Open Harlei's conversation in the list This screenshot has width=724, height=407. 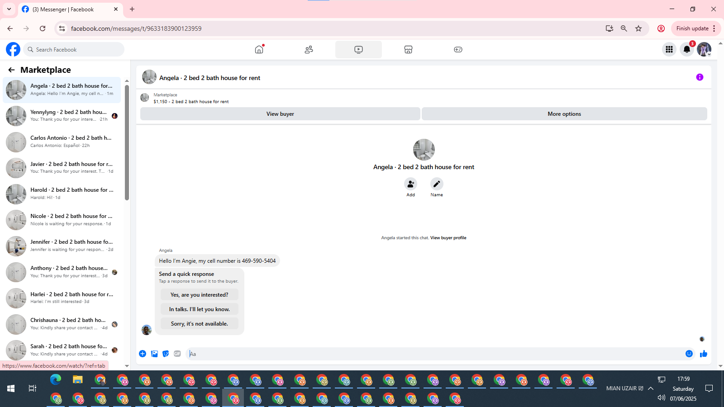tap(62, 298)
